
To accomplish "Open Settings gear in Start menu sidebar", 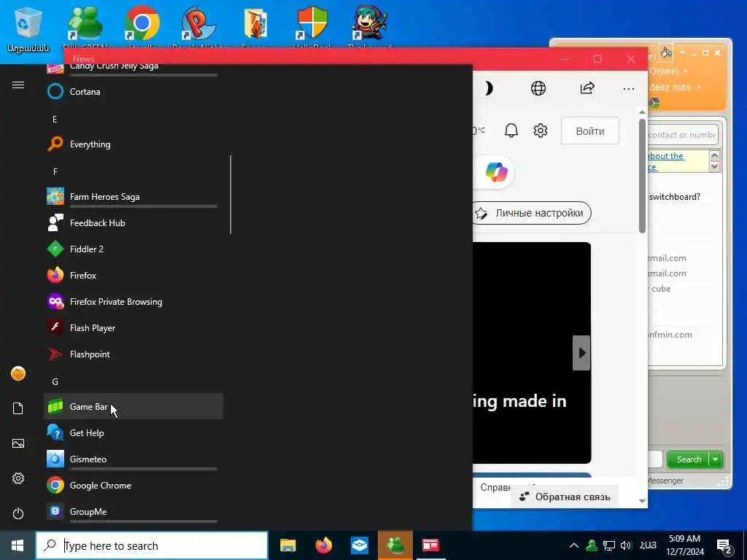I will pyautogui.click(x=18, y=478).
